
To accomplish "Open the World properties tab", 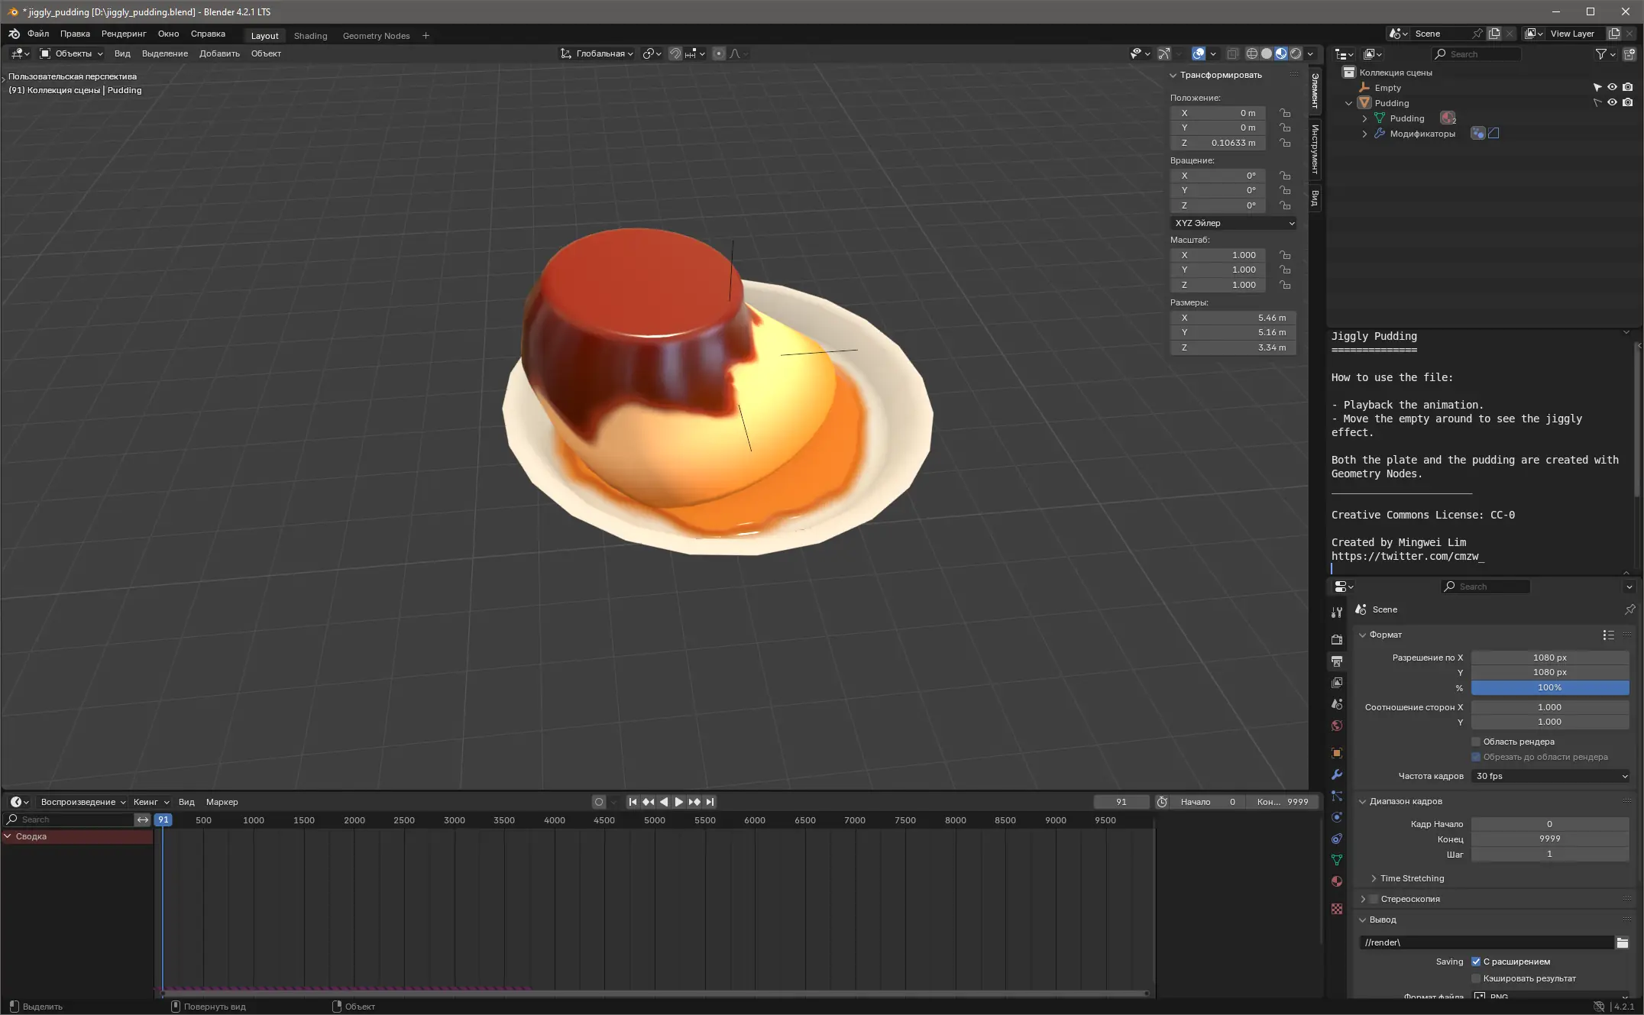I will pyautogui.click(x=1337, y=726).
